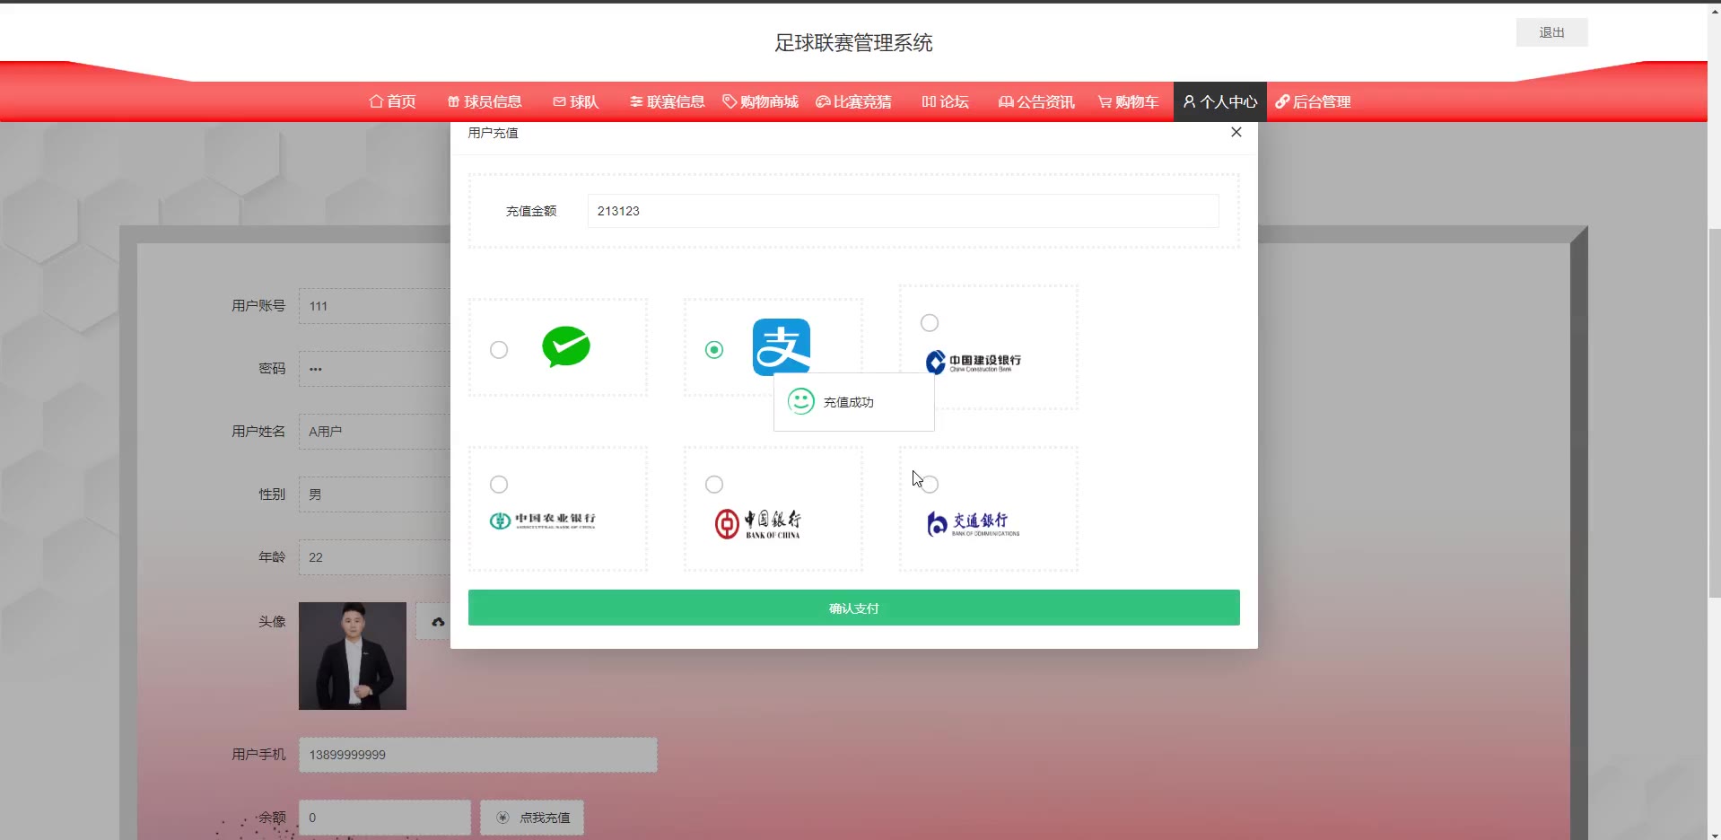Open the 公告资讯 menu item
Screen dimensions: 1721x840
click(x=1036, y=101)
